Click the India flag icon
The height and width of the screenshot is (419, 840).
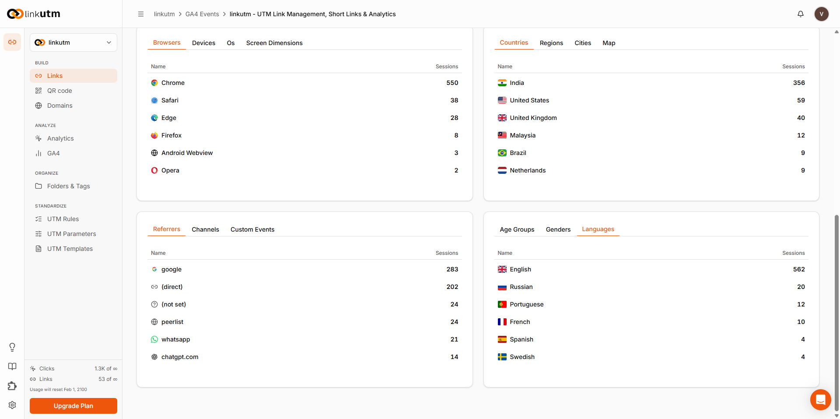[502, 83]
